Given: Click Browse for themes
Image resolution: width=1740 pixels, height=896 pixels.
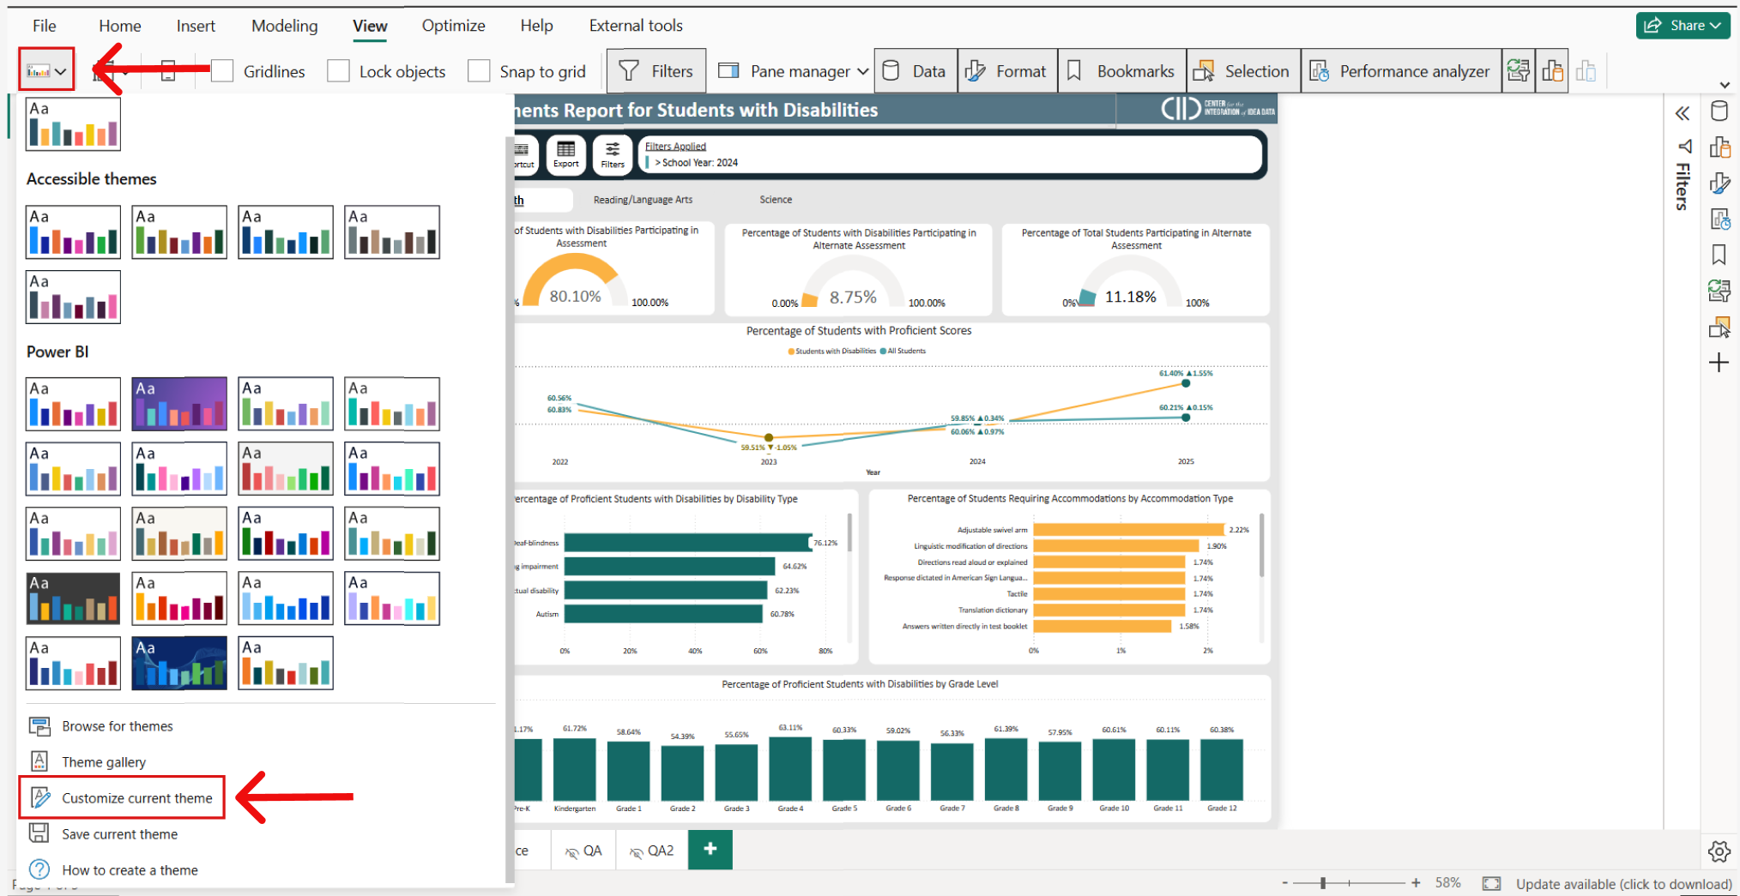Looking at the screenshot, I should point(117,726).
